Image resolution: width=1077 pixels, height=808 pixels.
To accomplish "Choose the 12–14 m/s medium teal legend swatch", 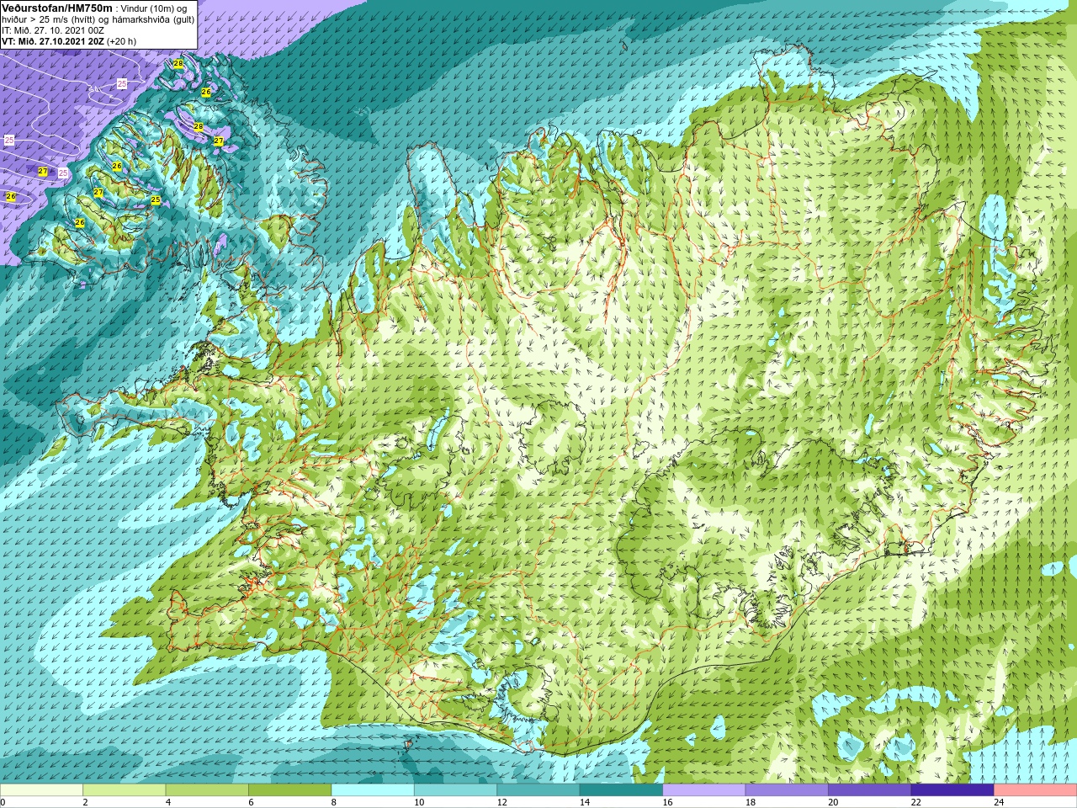I will [538, 790].
